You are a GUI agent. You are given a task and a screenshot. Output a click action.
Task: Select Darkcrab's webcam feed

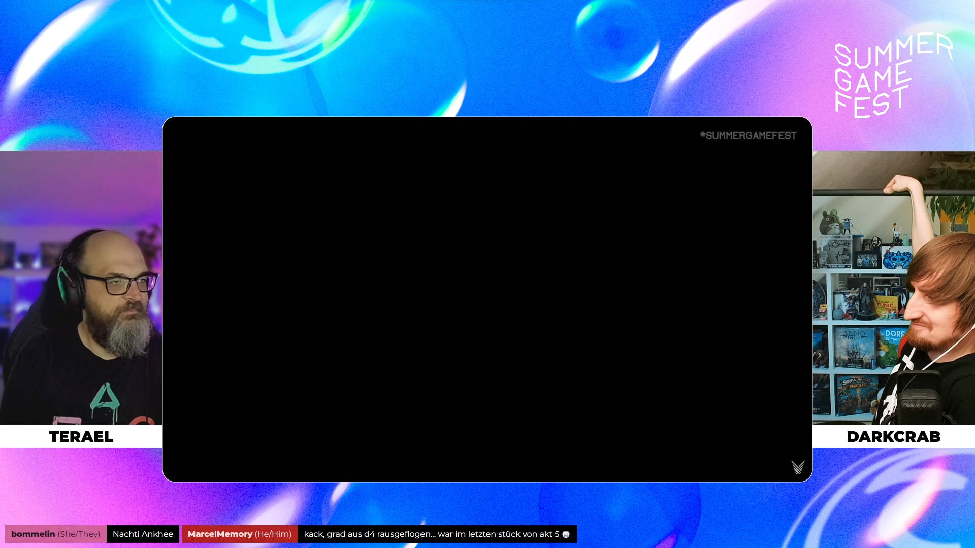[894, 288]
